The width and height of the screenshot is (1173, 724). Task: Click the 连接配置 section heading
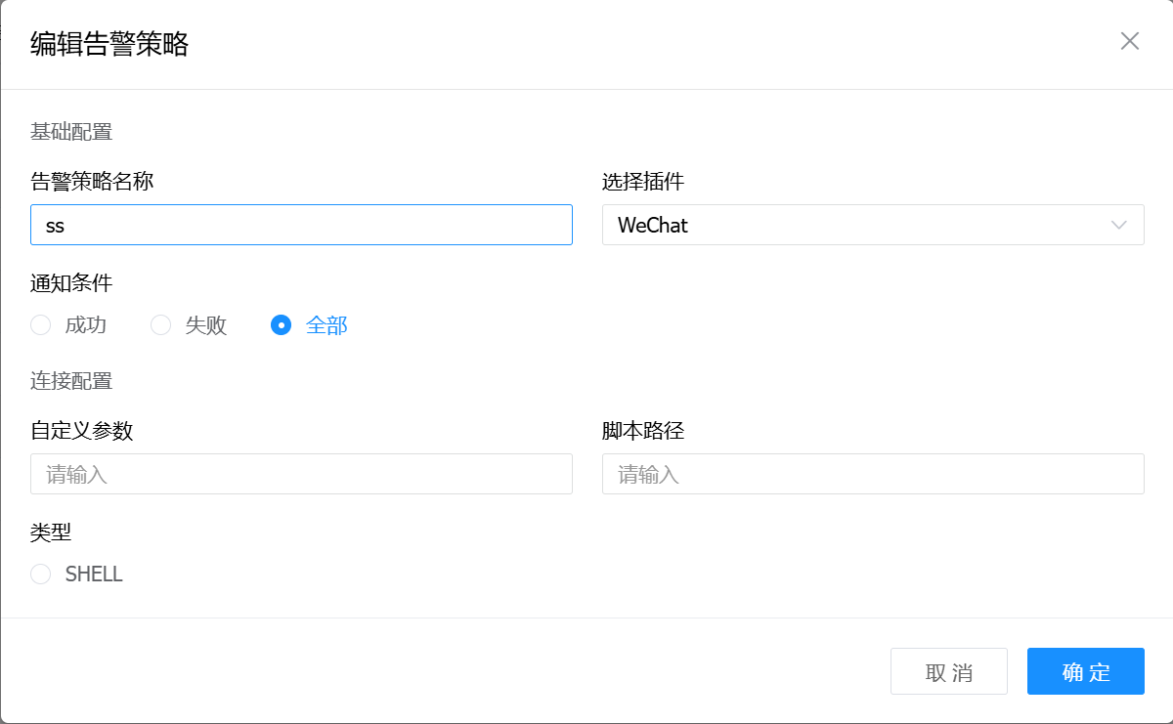click(71, 380)
